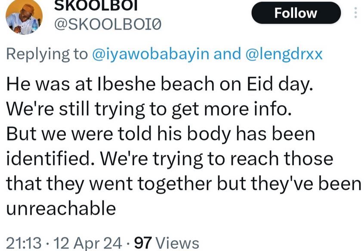Image resolution: width=364 pixels, height=251 pixels.
Task: Open the three-dot more options menu
Action: tap(355, 13)
